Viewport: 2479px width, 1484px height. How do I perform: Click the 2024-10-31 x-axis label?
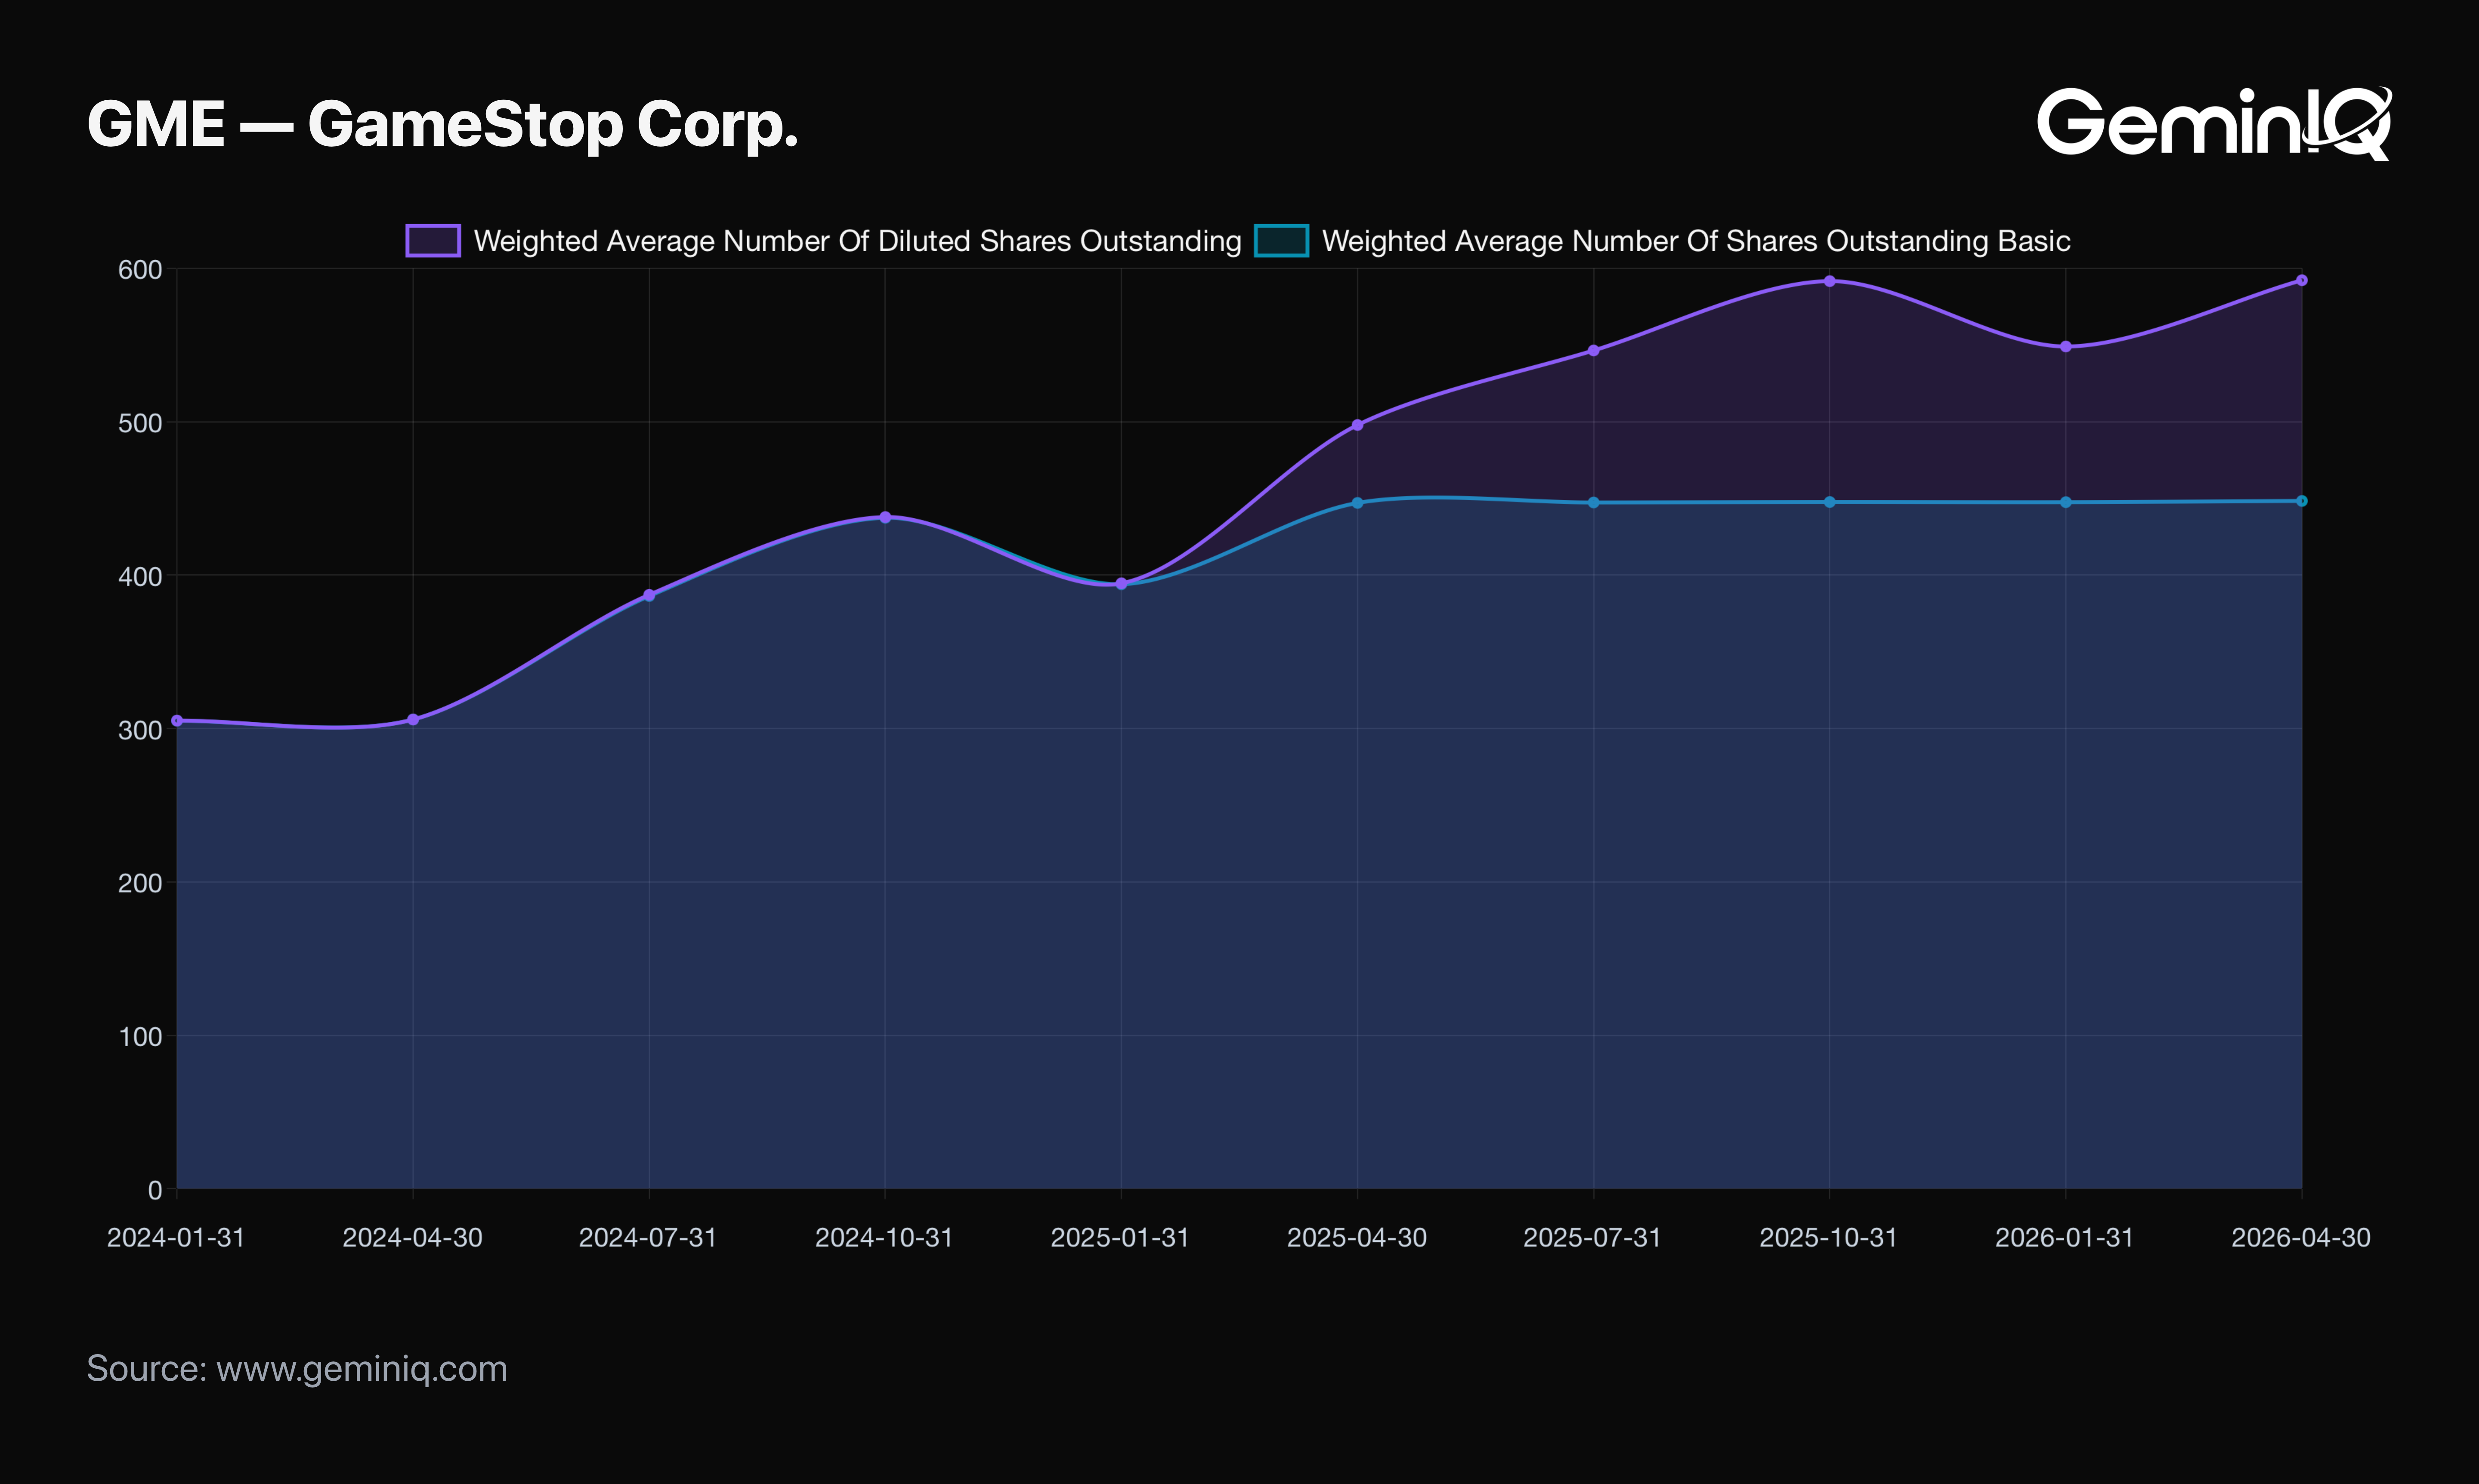(x=884, y=1238)
